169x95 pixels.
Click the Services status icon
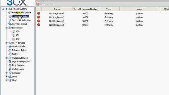(10, 24)
